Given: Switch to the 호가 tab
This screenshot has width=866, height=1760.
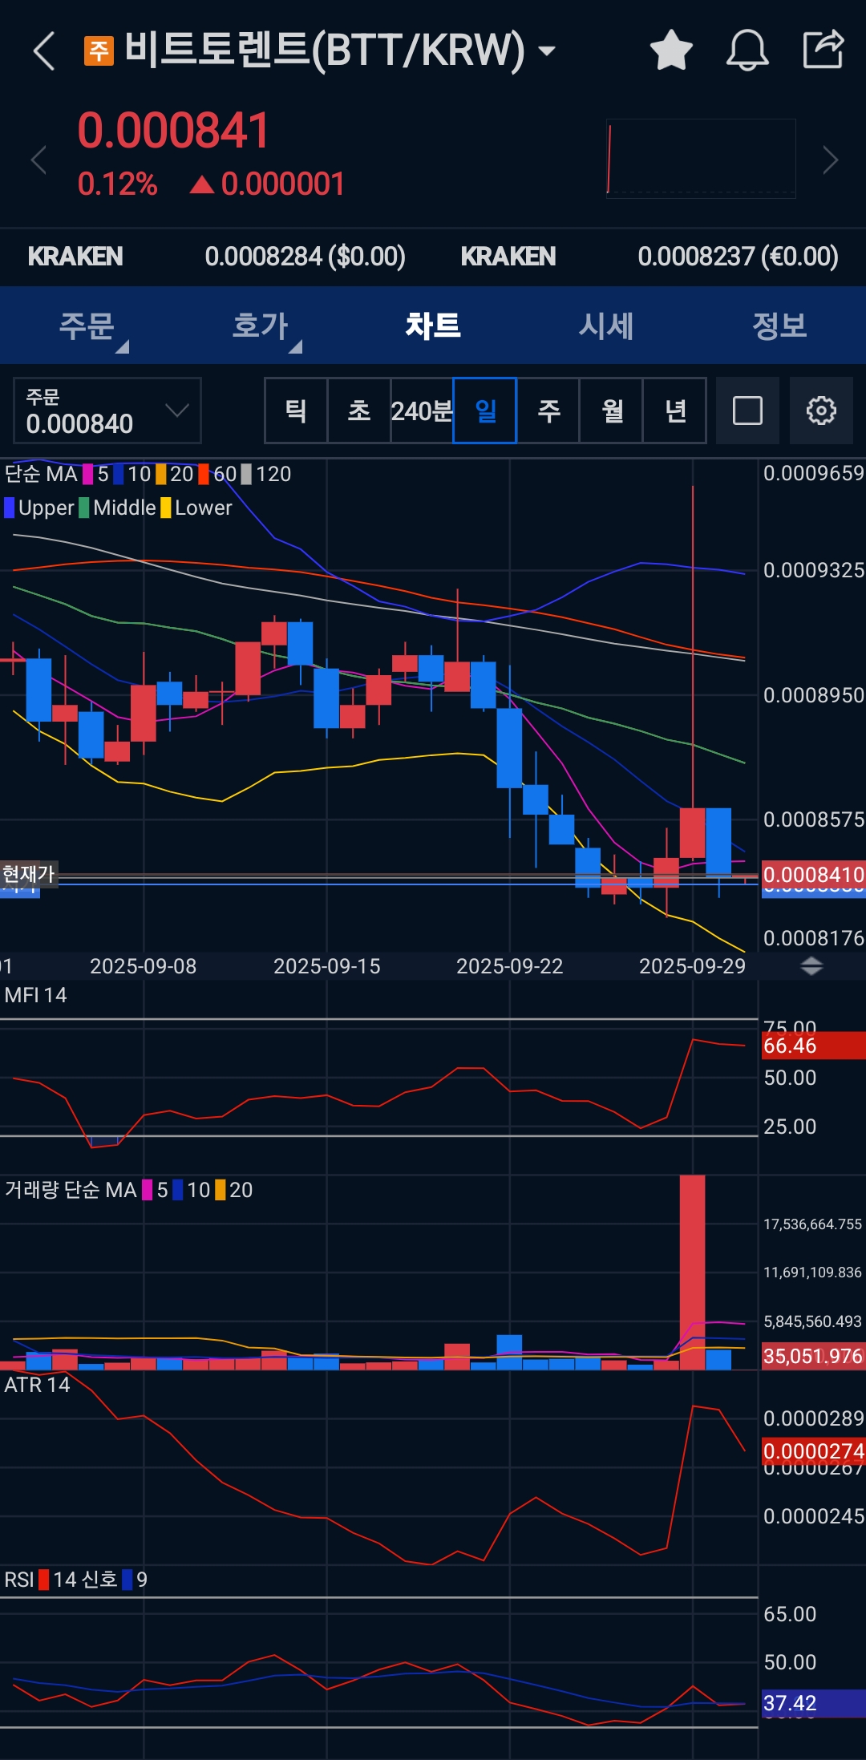Looking at the screenshot, I should pos(260,326).
